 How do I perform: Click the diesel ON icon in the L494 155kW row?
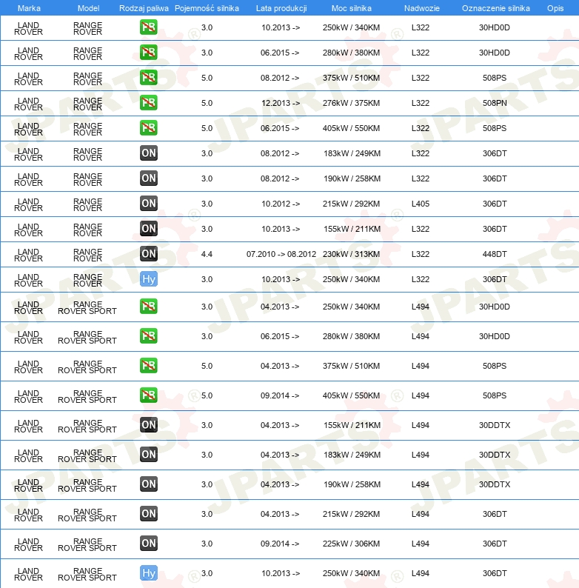(148, 425)
